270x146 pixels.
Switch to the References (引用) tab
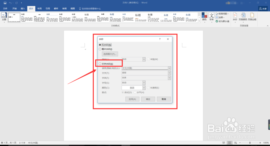48,9
